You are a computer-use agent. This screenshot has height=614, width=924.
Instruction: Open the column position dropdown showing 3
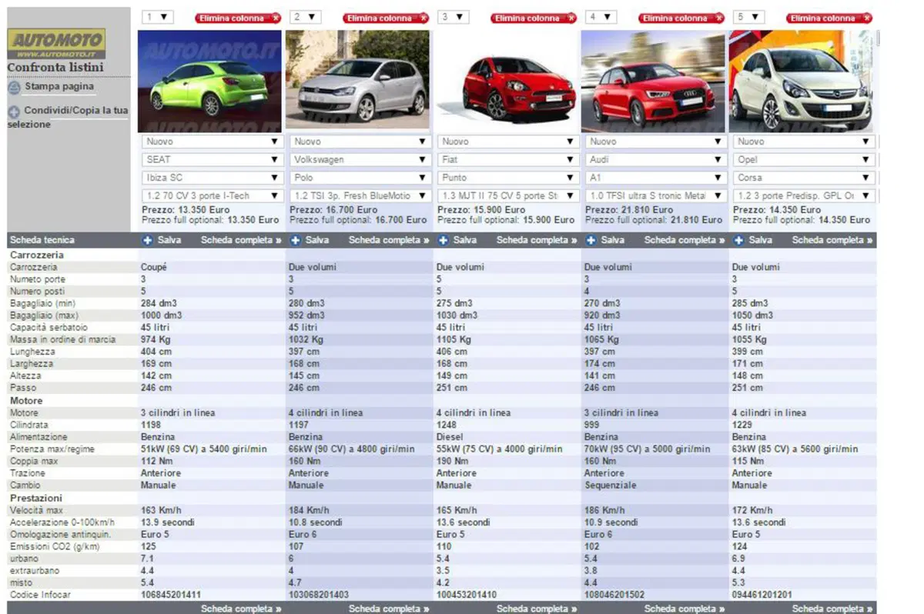454,16
